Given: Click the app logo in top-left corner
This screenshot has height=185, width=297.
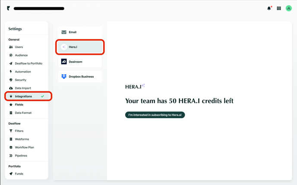Looking at the screenshot, I should pyautogui.click(x=8, y=8).
